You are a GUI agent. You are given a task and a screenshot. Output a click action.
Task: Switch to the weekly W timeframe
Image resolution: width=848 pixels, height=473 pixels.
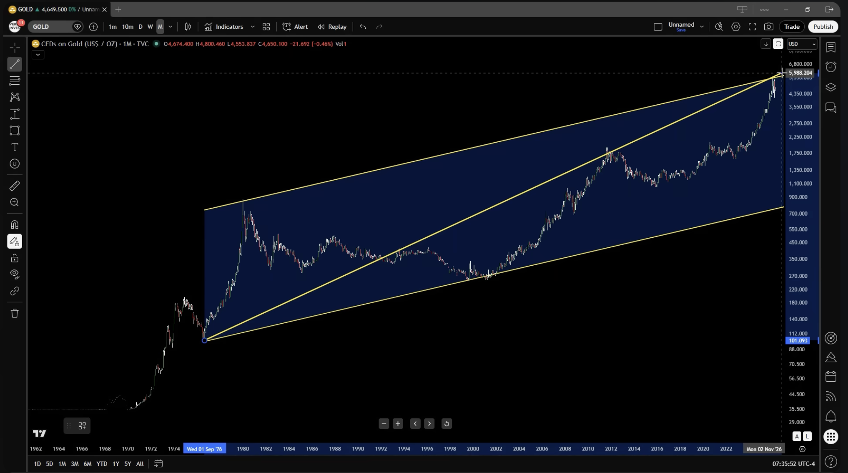click(x=150, y=27)
